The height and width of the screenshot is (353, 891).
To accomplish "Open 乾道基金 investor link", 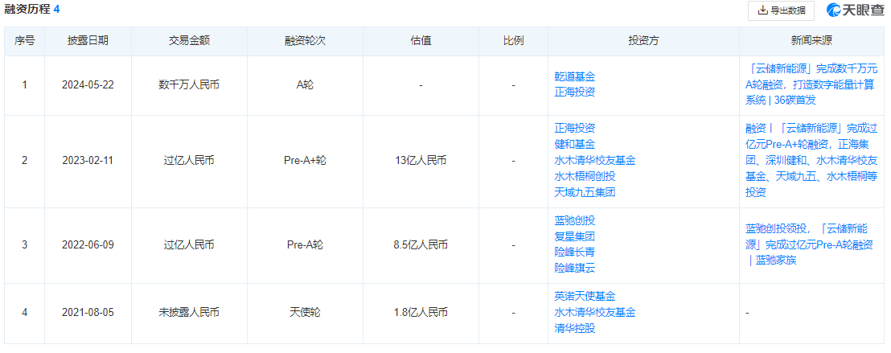I will pyautogui.click(x=574, y=77).
